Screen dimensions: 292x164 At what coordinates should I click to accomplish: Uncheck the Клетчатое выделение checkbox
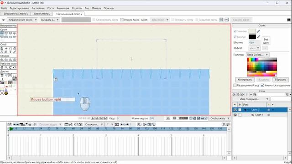point(262,85)
